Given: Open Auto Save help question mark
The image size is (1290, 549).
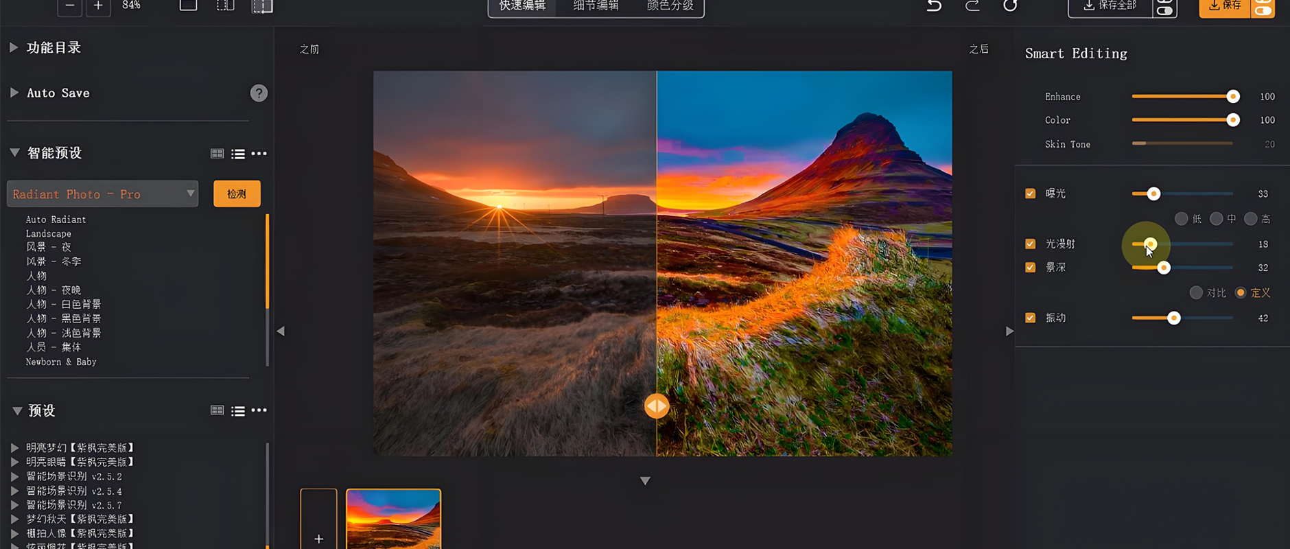Looking at the screenshot, I should click(259, 93).
